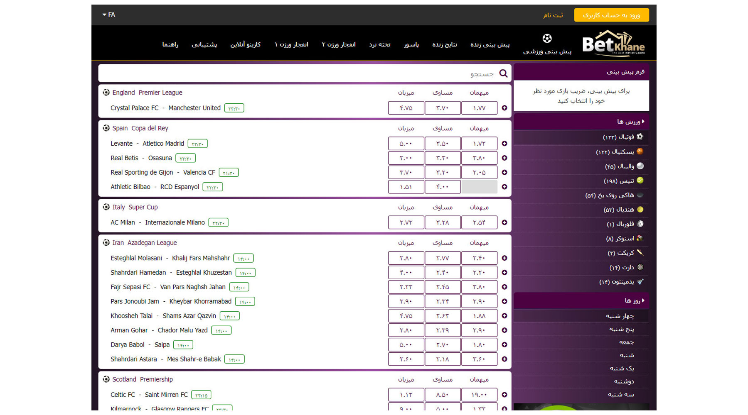Open more bets for Real Betis - Osasuna
Screen dimensions: 748x415
click(x=504, y=158)
